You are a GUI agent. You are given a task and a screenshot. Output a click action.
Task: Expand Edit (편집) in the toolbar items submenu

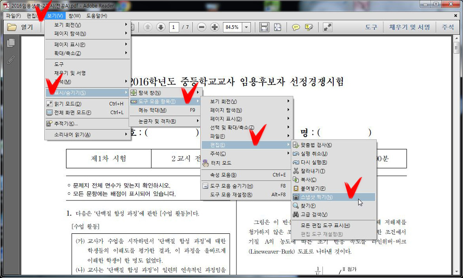pyautogui.click(x=246, y=145)
